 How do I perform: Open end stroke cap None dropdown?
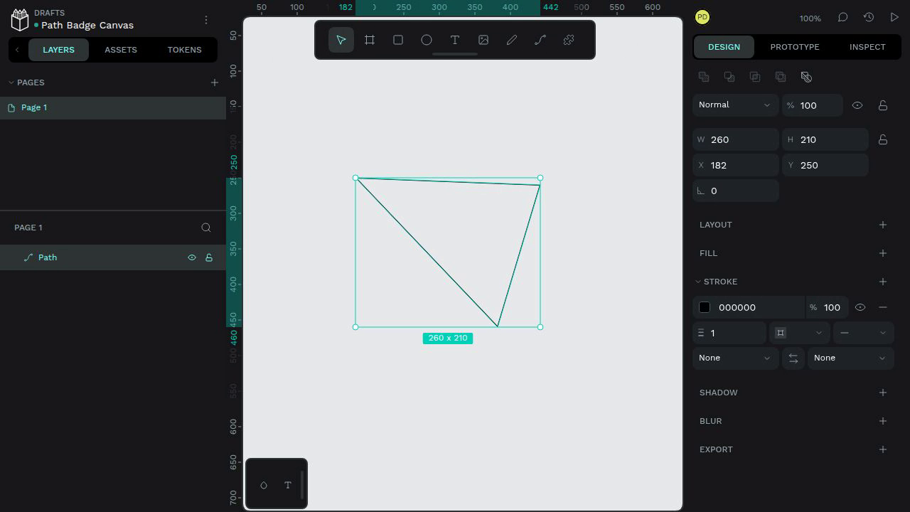click(x=850, y=358)
